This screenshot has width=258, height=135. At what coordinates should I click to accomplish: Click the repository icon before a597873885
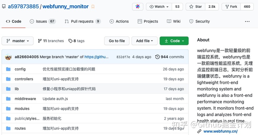tap(4, 6)
